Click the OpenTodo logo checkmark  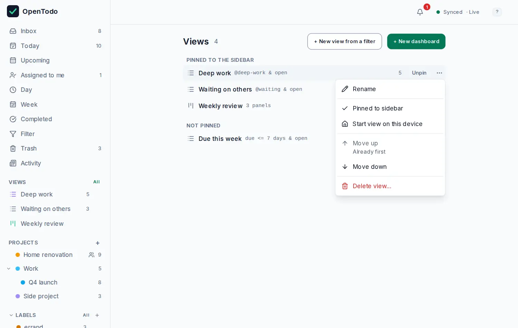[13, 11]
